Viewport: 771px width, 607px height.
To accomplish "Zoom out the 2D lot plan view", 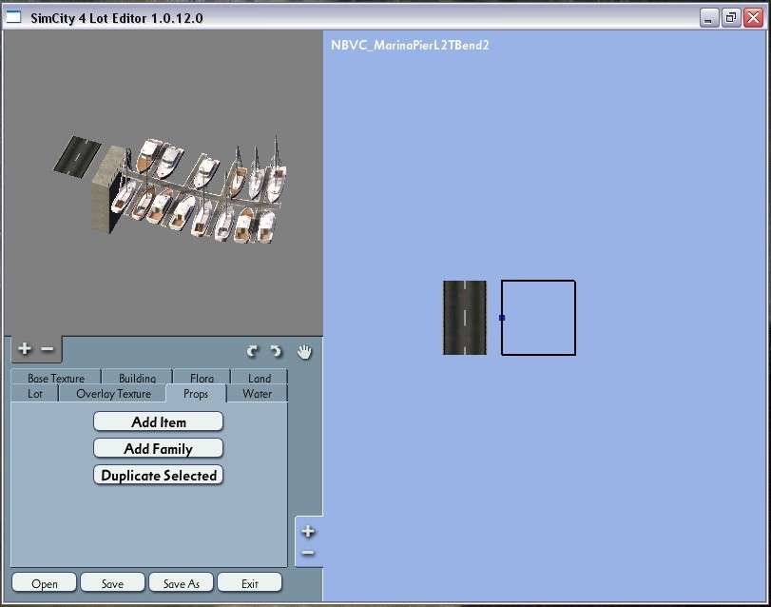I will 308,553.
